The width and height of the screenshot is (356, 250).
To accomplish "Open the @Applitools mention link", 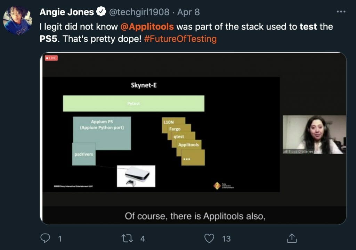I will (x=152, y=27).
